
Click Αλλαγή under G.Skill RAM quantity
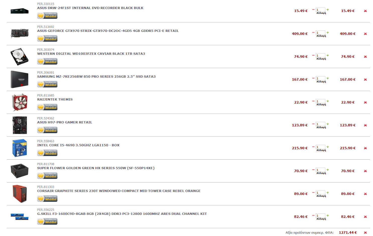tap(321, 219)
